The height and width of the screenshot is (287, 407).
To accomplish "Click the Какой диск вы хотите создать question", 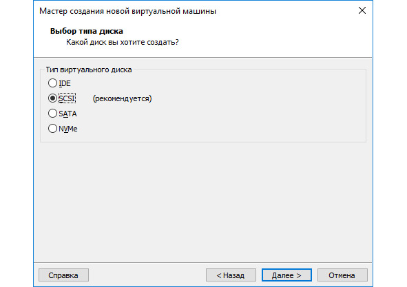I will [x=123, y=42].
